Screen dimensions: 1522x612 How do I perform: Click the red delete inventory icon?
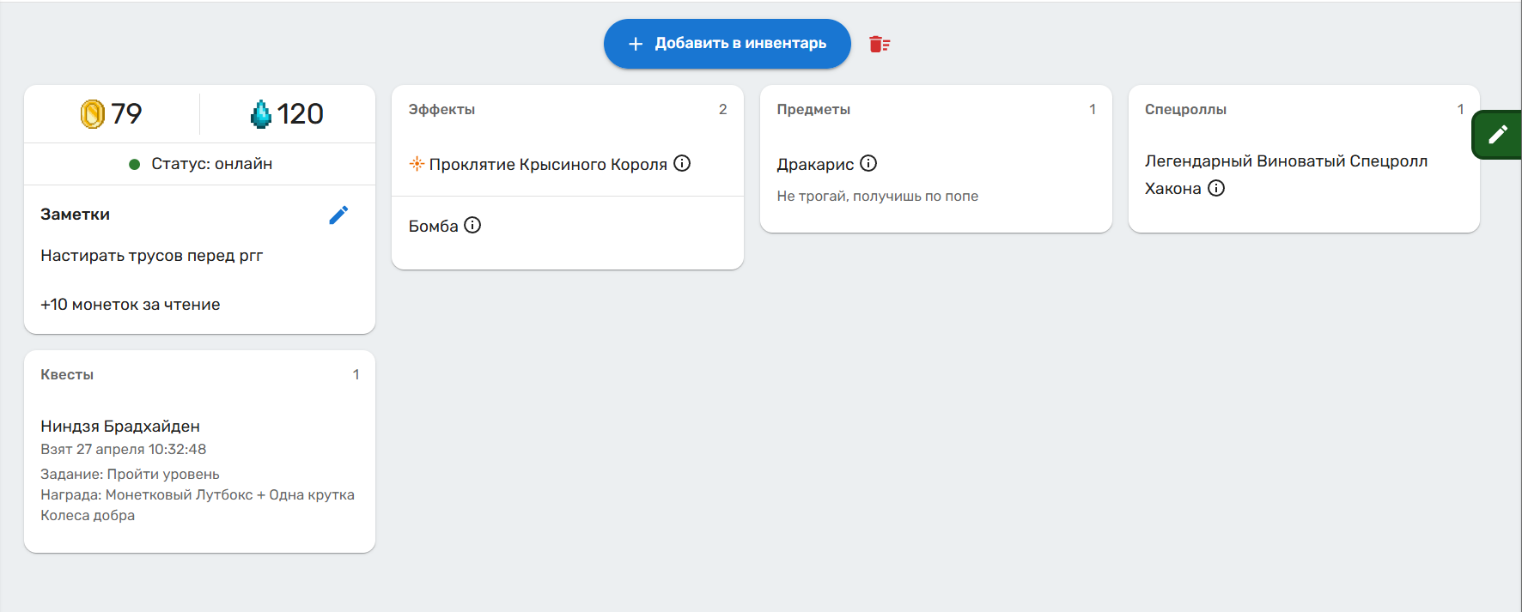879,44
